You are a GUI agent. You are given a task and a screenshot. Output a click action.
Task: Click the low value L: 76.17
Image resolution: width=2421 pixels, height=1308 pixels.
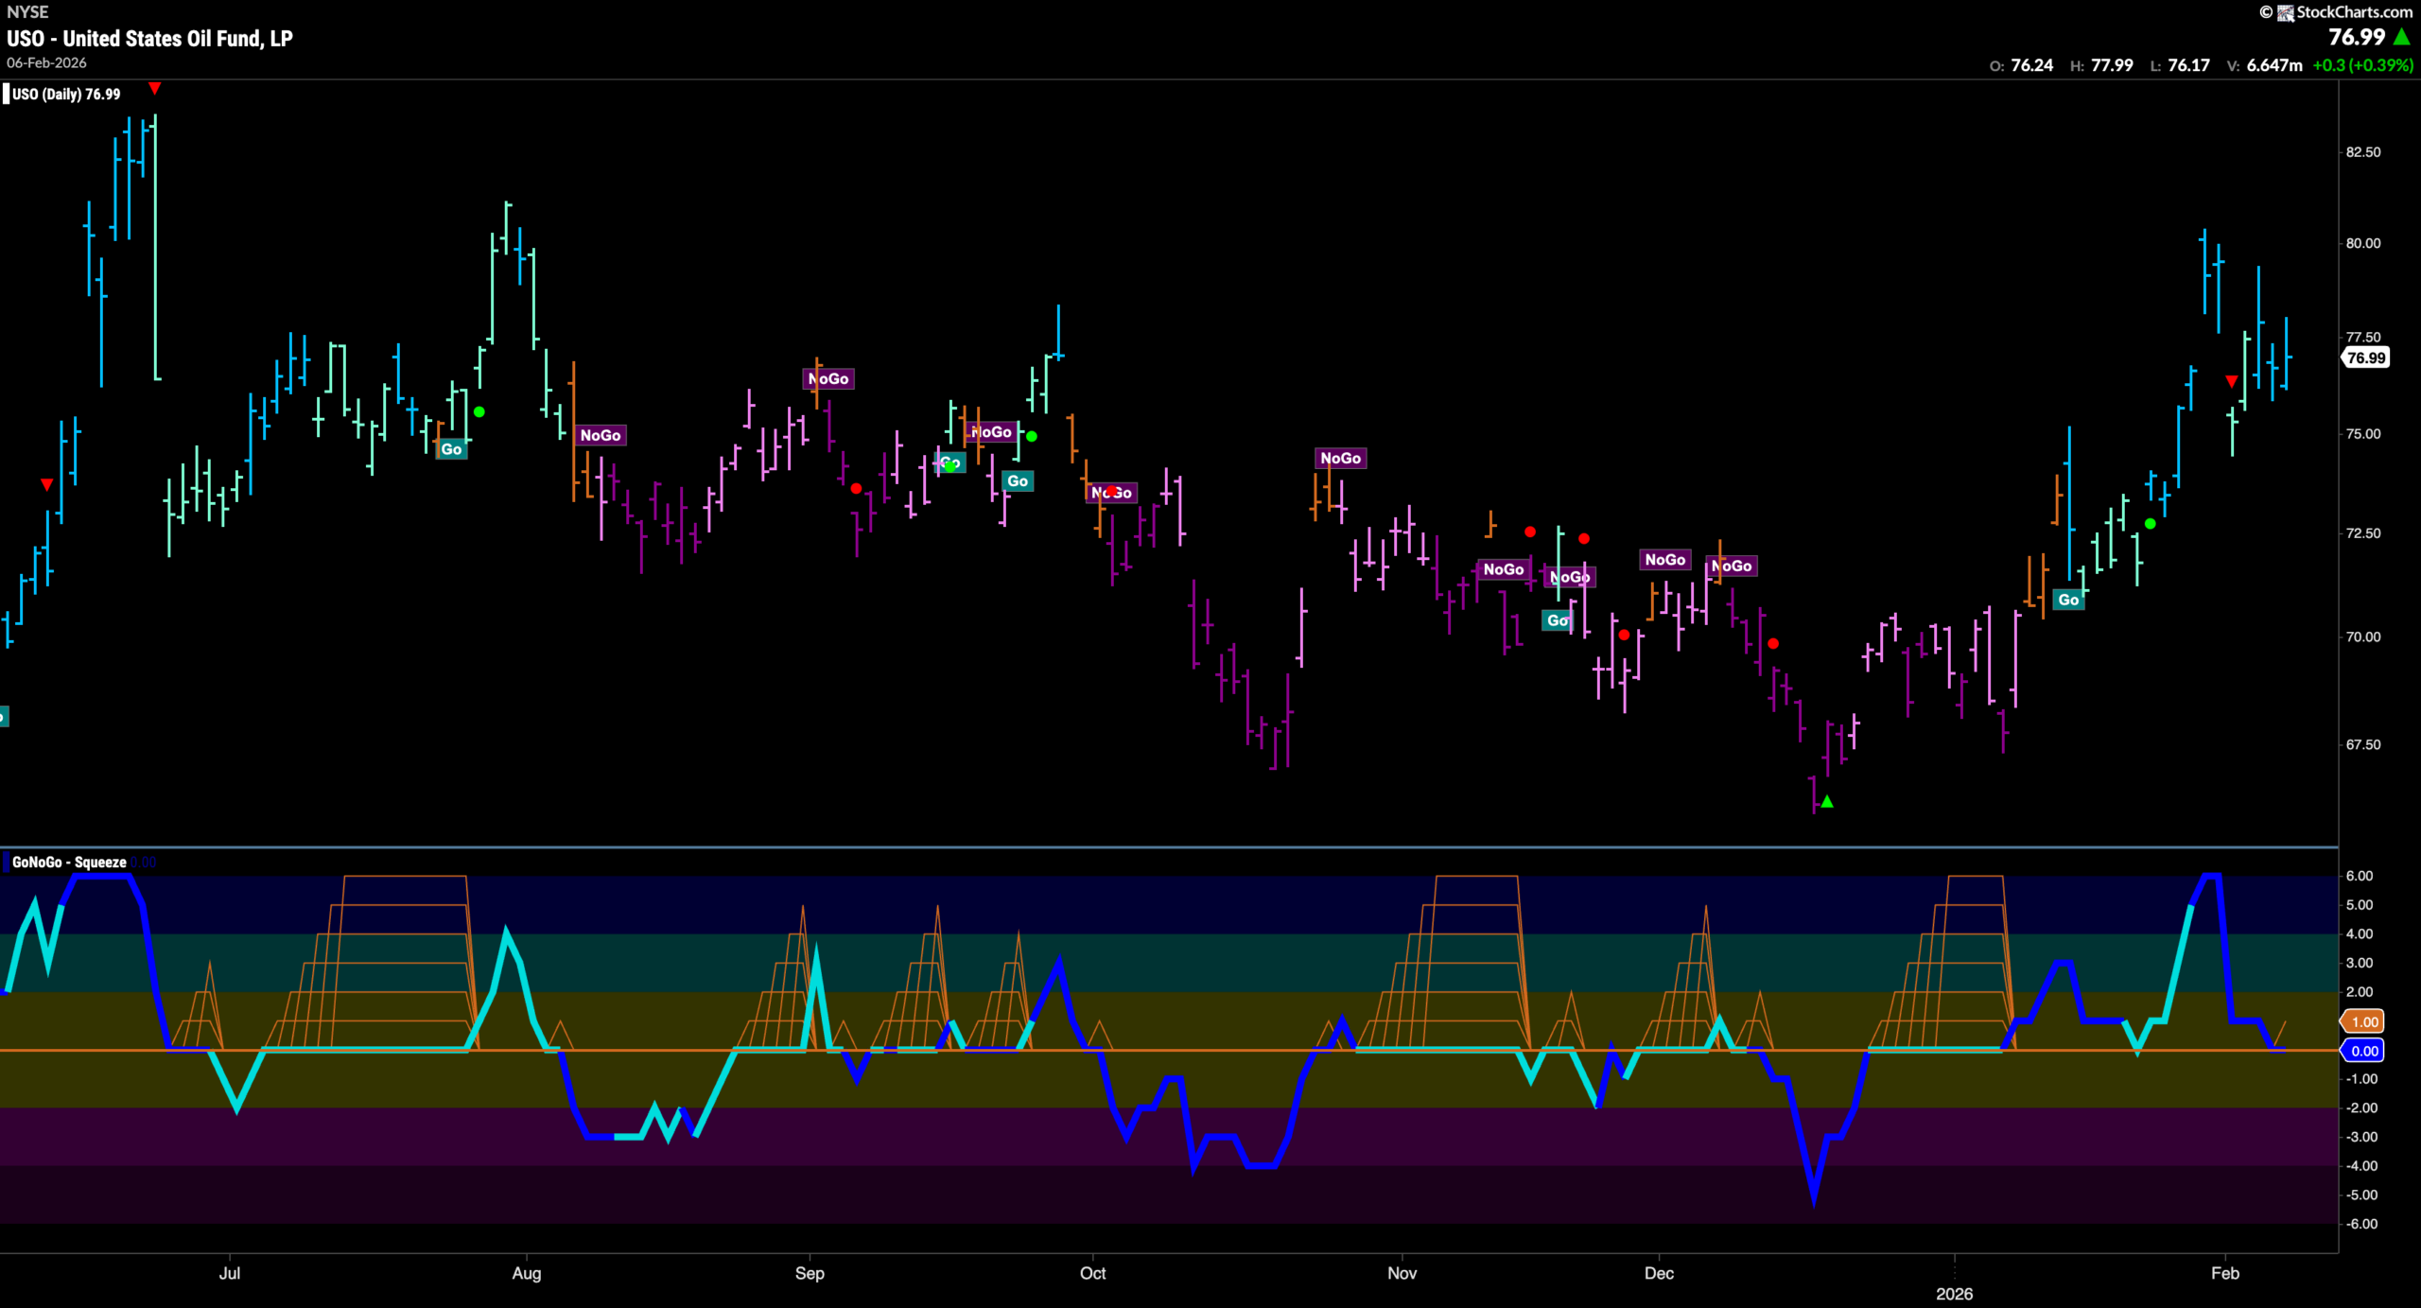(2180, 65)
